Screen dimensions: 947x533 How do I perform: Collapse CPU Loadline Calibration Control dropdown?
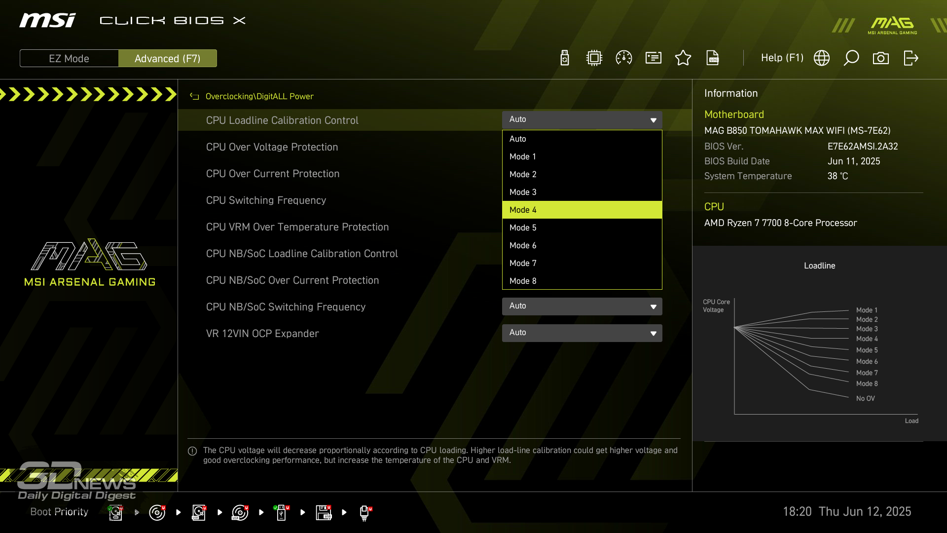pos(582,120)
